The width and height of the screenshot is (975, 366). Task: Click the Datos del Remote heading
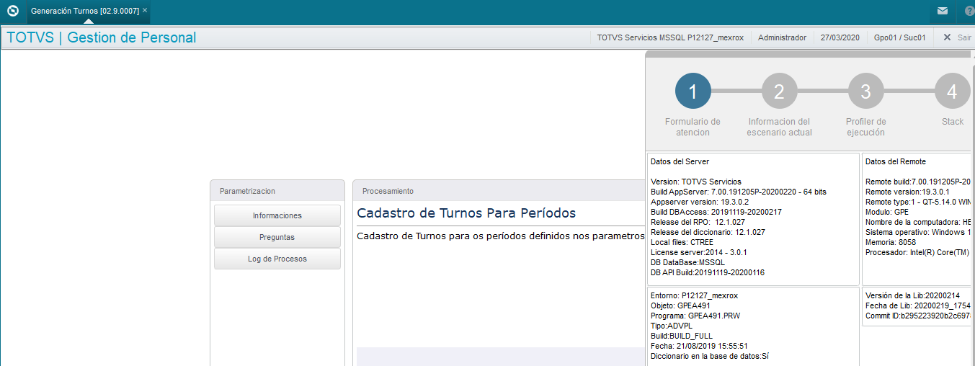pos(896,161)
